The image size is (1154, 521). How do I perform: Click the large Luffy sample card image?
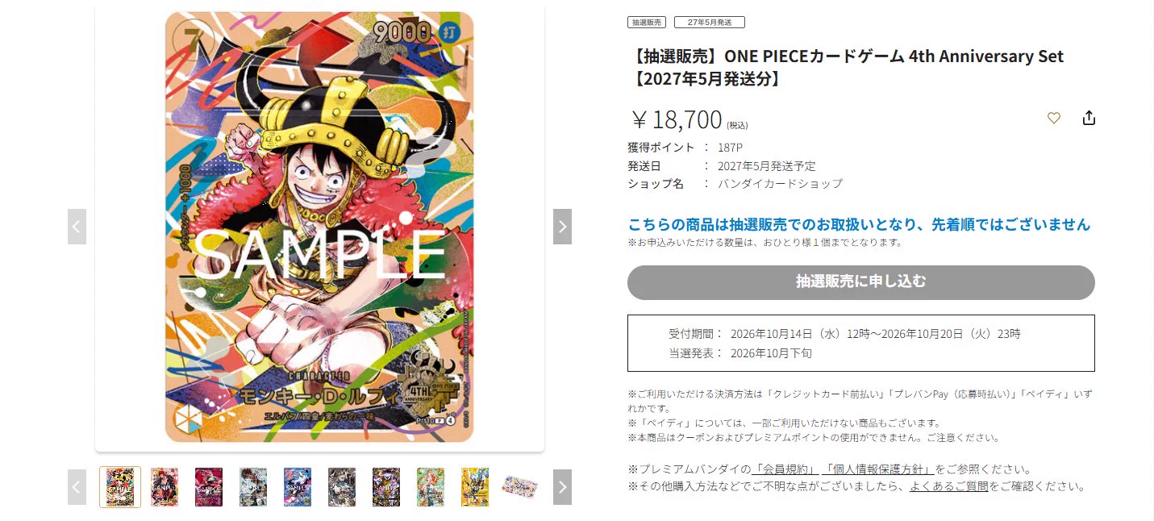point(319,227)
